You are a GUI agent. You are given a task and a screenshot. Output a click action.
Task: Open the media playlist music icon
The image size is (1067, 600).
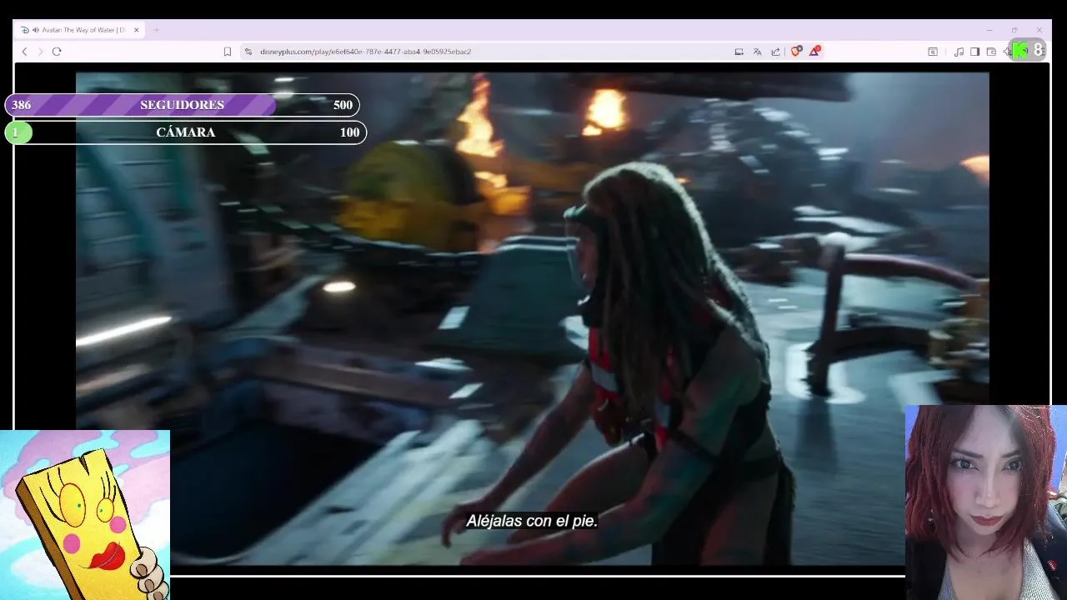[x=959, y=52]
